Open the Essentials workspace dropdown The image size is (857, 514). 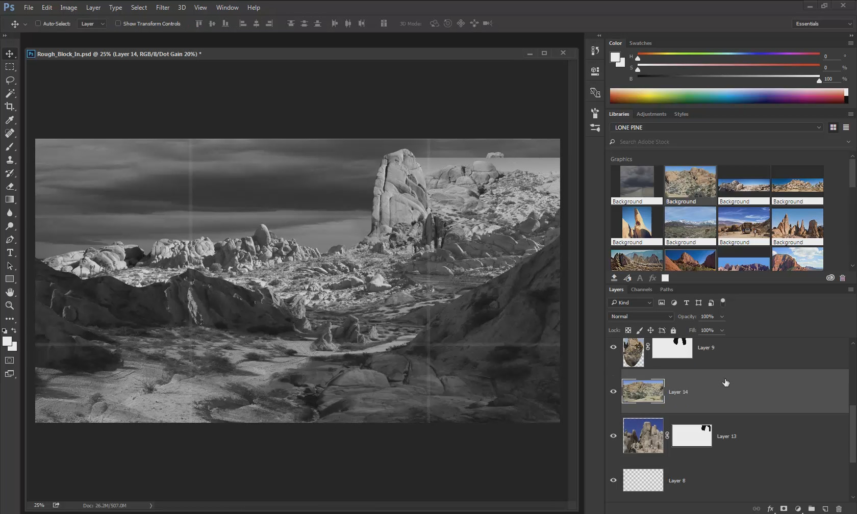(x=823, y=23)
